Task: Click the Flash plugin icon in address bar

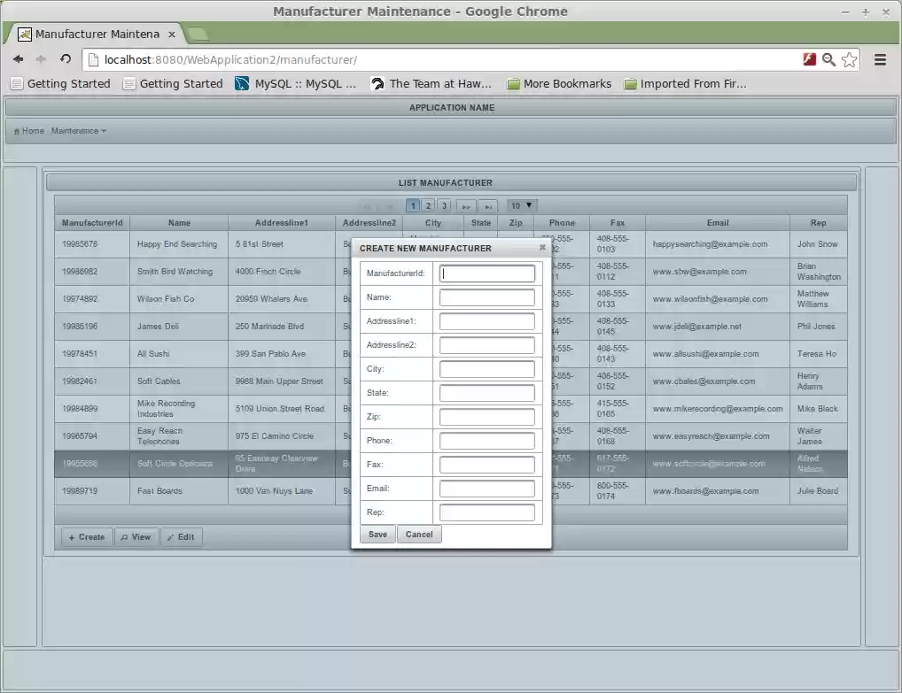Action: tap(809, 59)
